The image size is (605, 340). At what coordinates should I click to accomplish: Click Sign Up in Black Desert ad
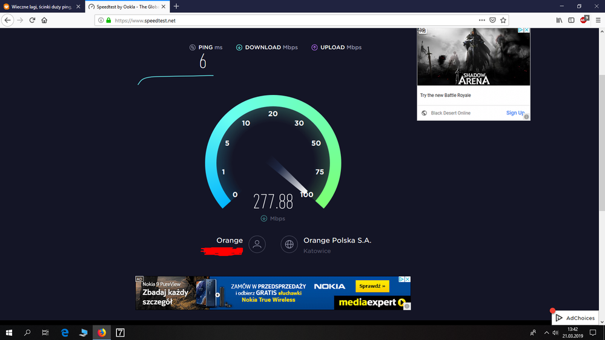coord(515,113)
